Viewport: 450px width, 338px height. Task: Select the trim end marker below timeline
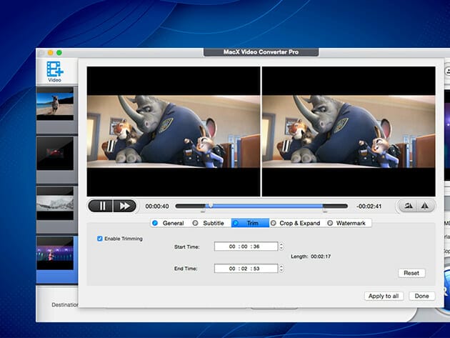click(x=325, y=212)
